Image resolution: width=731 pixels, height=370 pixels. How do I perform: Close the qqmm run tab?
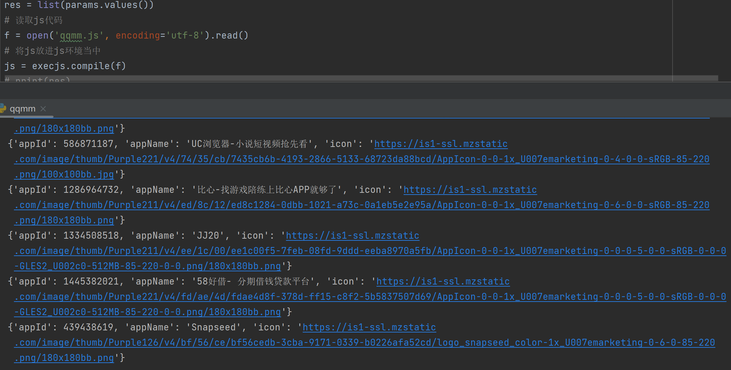(x=43, y=109)
